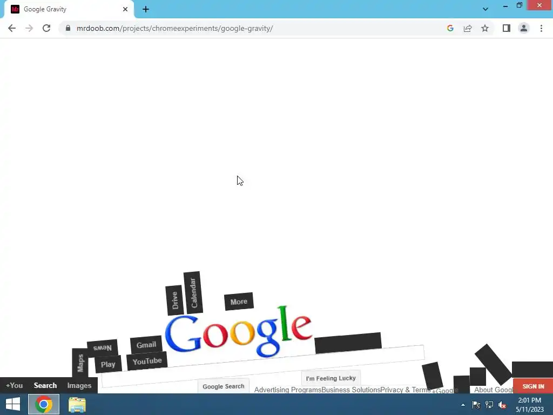Open a new tab with plus

click(x=146, y=9)
